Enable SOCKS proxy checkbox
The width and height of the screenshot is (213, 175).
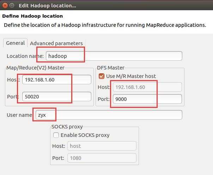coord(56,135)
